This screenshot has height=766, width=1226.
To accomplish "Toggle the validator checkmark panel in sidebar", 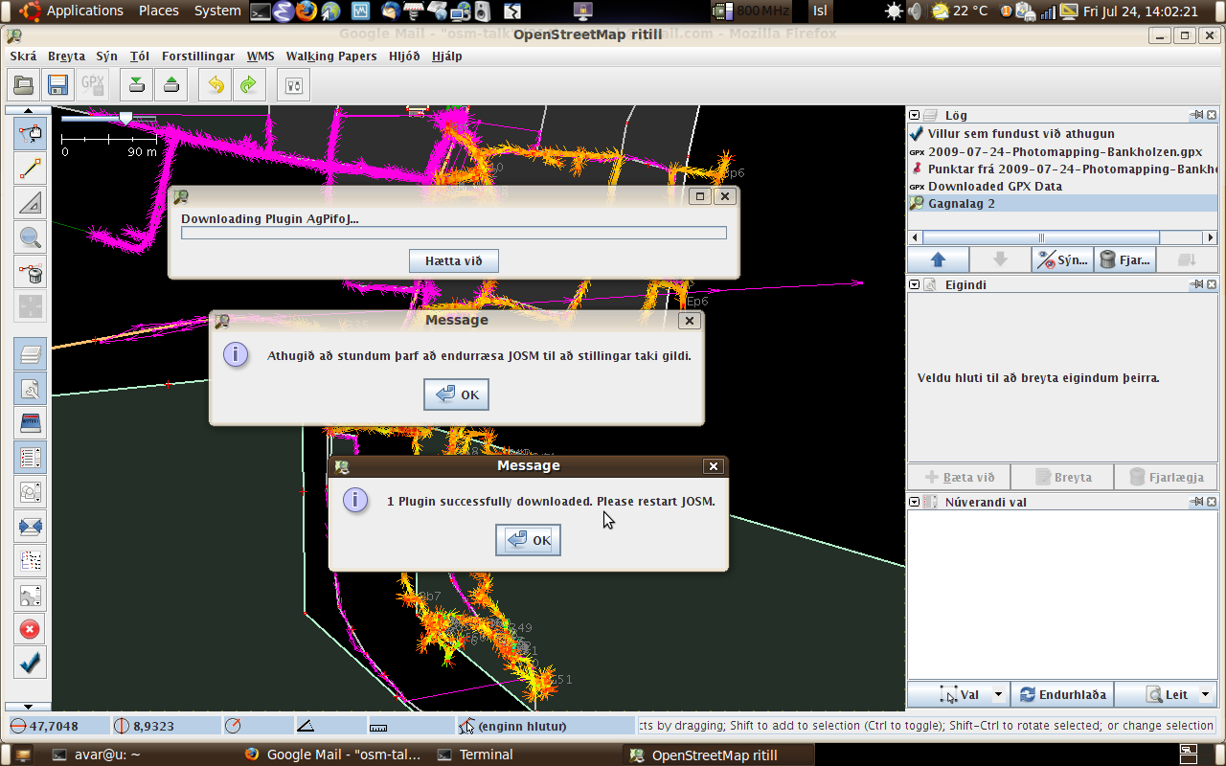I will pos(31,662).
